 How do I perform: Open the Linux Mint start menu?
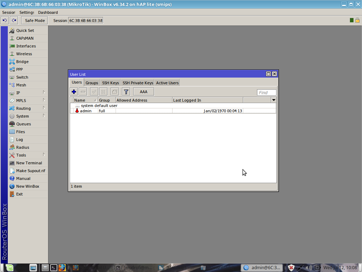(x=9, y=268)
